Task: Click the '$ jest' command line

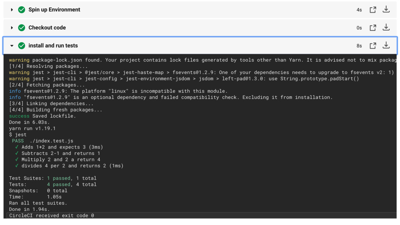Action: [x=18, y=135]
